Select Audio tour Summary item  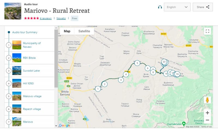coord(25,32)
